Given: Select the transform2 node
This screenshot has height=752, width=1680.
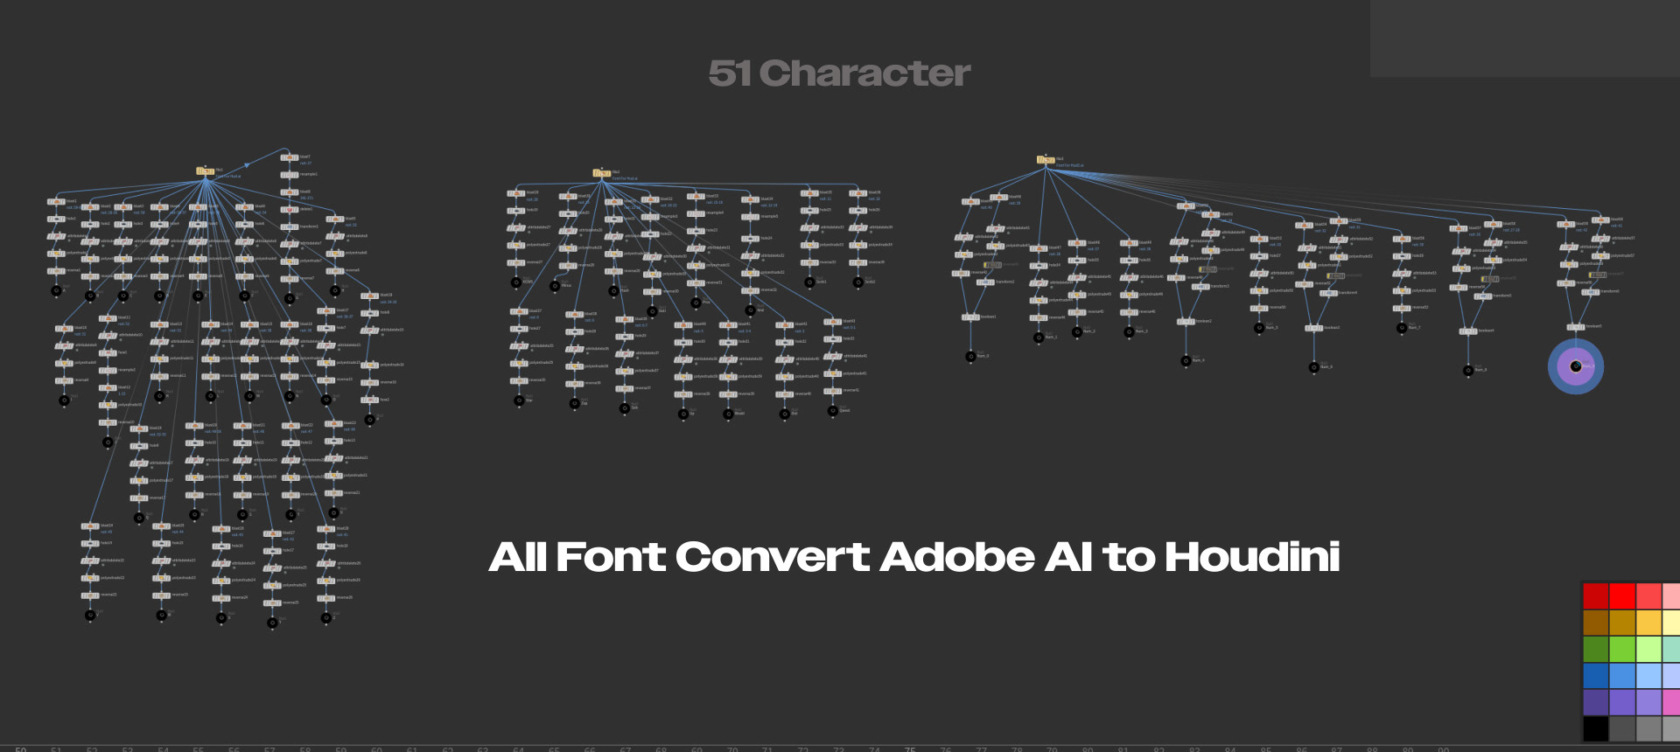Looking at the screenshot, I should [x=986, y=282].
